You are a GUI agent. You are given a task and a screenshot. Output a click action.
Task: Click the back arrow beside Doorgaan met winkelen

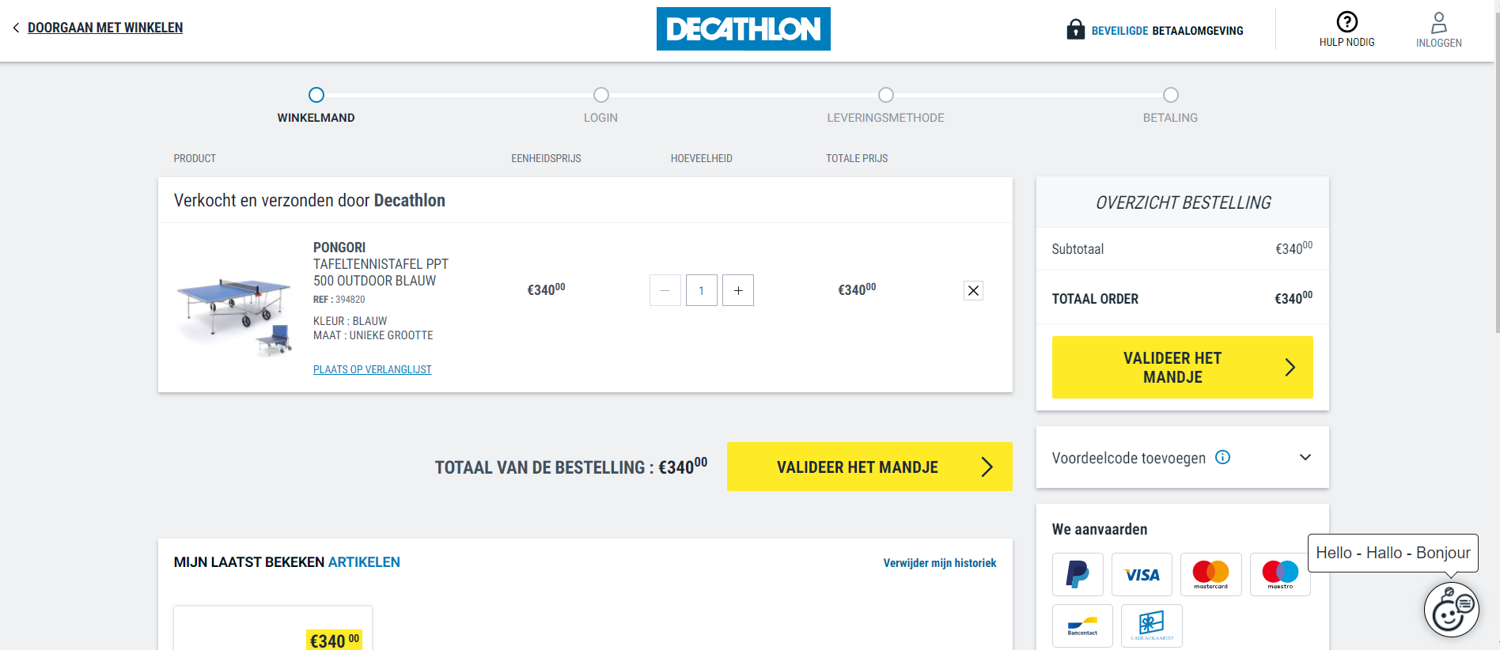16,28
